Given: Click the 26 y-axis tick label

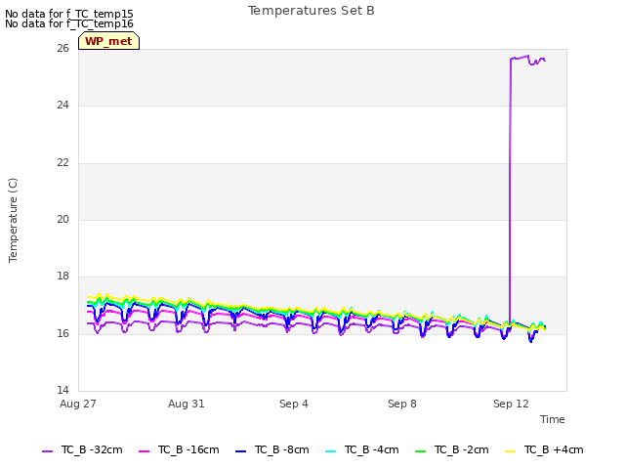Looking at the screenshot, I should 62,48.
